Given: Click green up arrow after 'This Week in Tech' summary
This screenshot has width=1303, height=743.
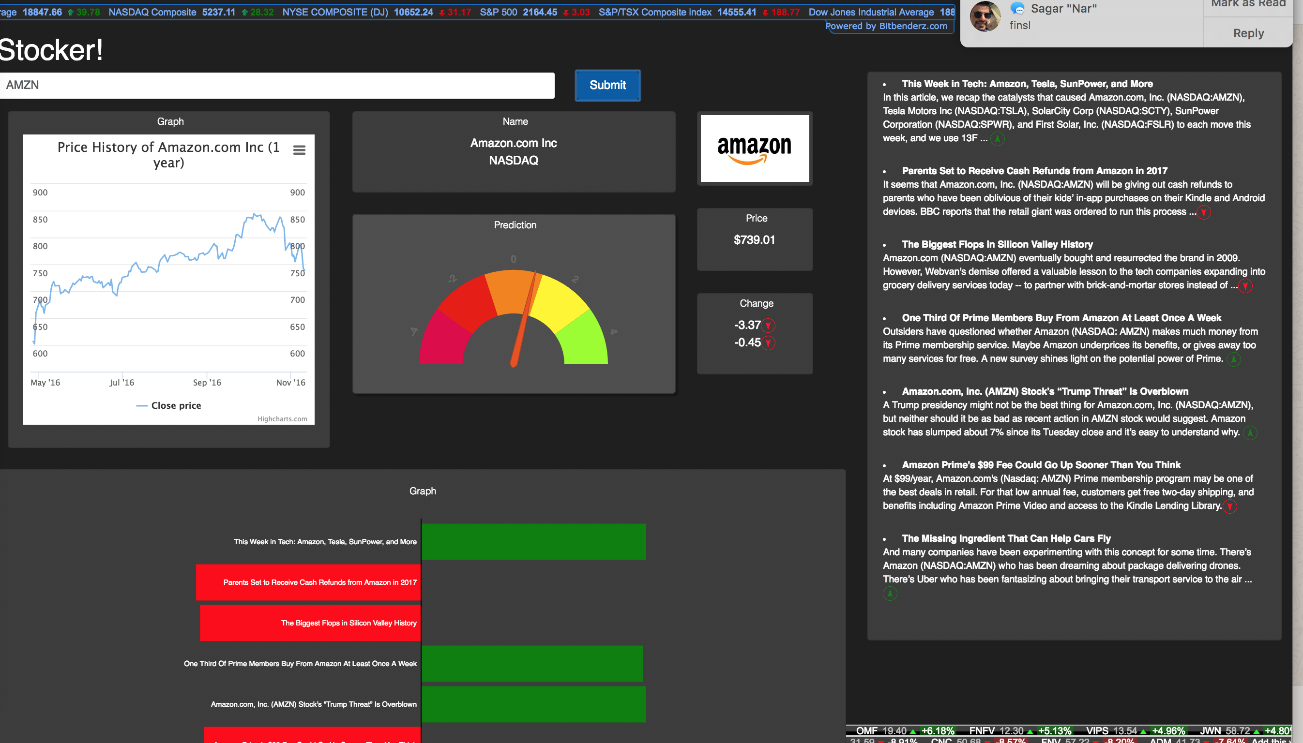Looking at the screenshot, I should (x=997, y=139).
